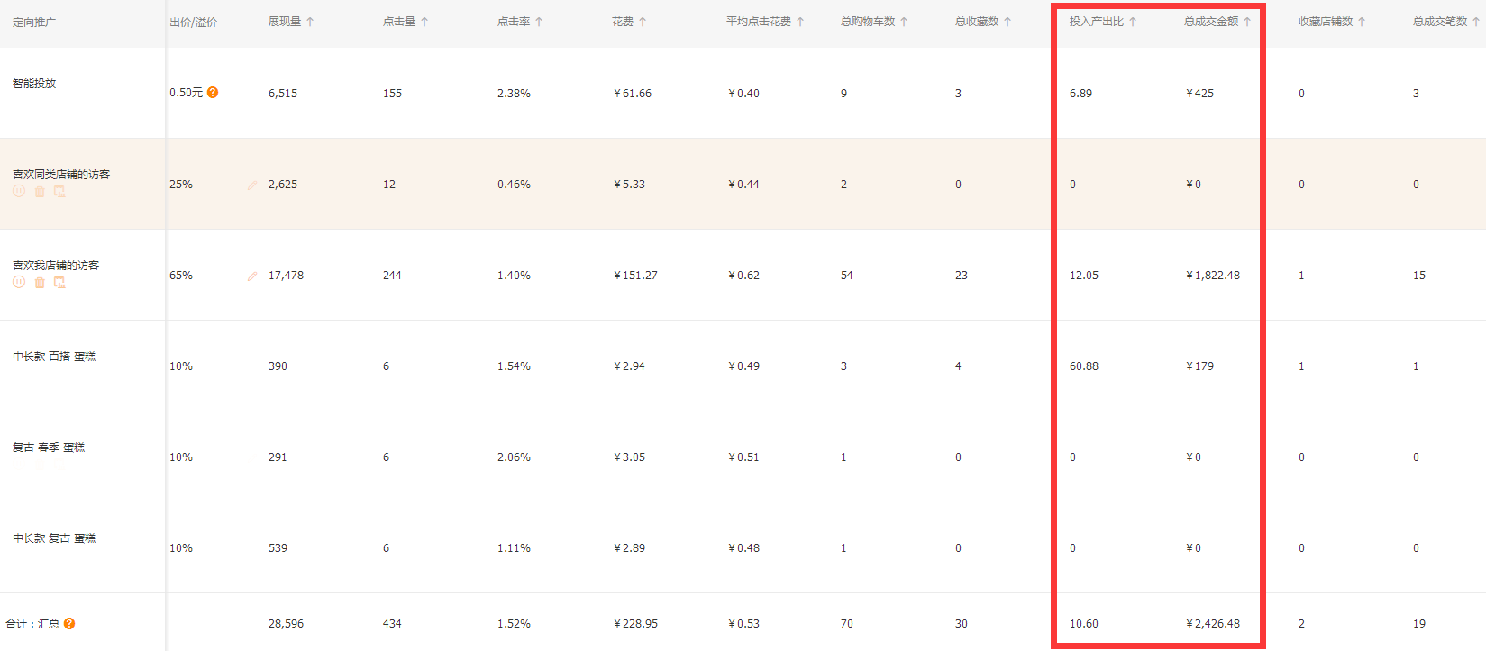1486x651 pixels.
Task: Click the ¥1,822.48 transaction amount
Action: [1213, 276]
